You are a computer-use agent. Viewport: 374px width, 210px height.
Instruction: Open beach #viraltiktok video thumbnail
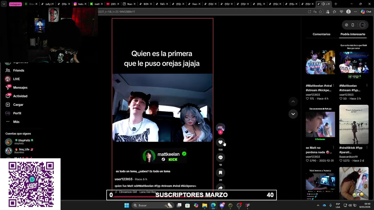pos(354,125)
